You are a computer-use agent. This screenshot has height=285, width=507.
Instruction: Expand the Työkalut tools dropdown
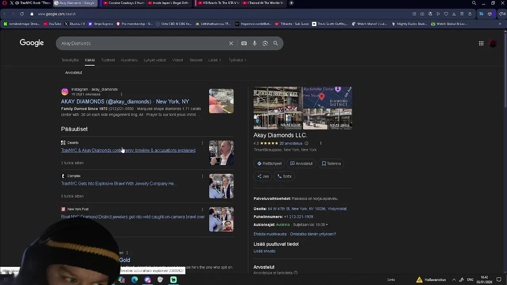click(x=238, y=60)
